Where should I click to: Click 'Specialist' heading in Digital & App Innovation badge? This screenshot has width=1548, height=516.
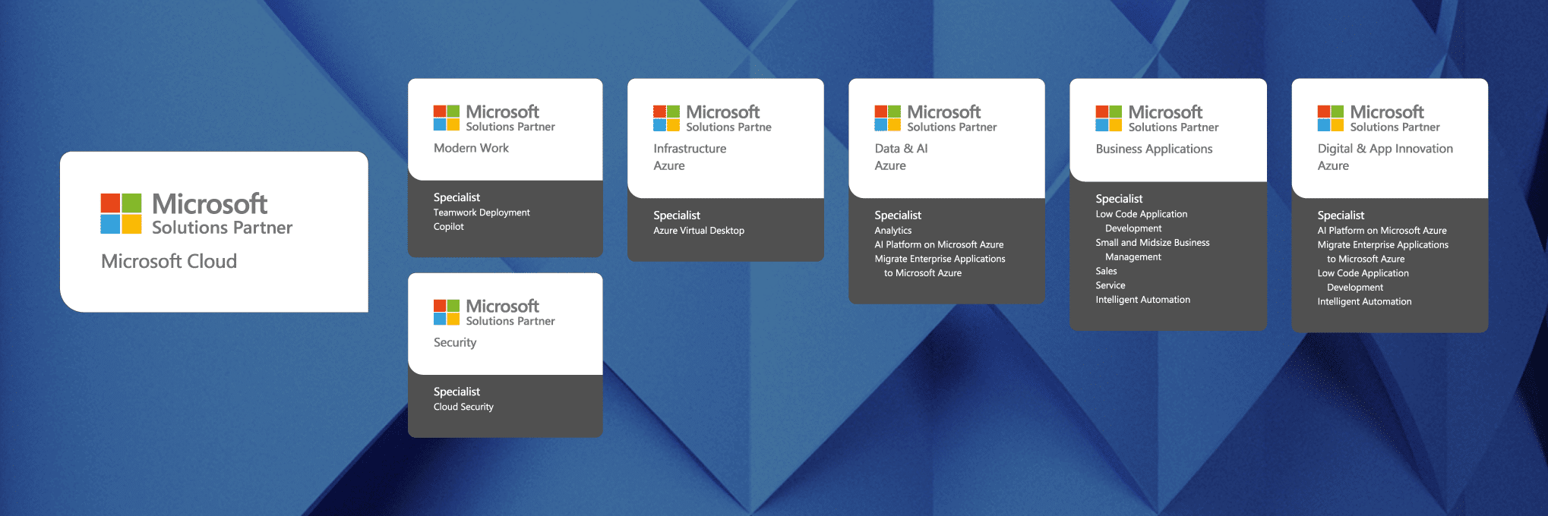[1341, 216]
